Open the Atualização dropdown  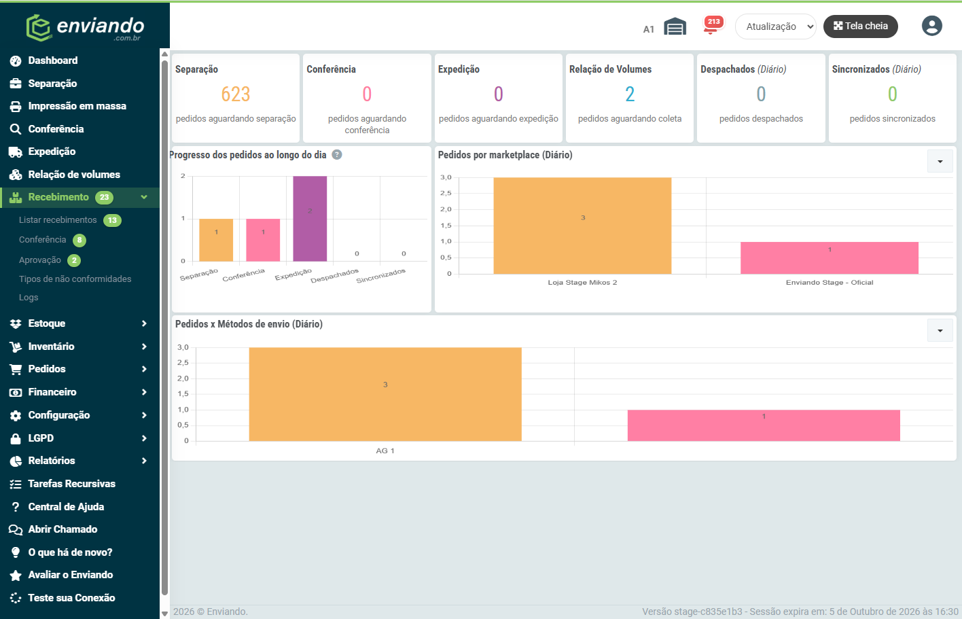[776, 26]
